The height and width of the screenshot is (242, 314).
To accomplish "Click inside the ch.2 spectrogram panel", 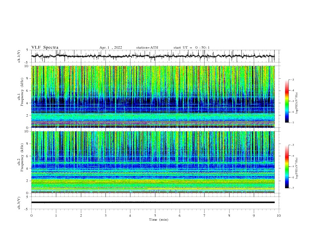I will (x=153, y=162).
